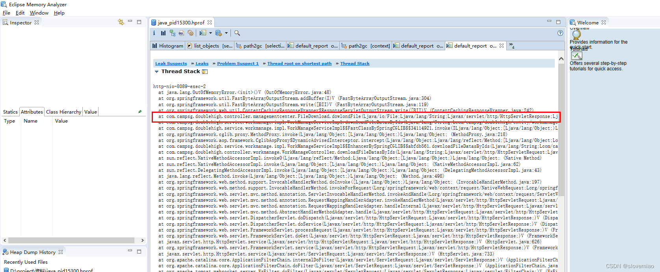Open the Dominator Tree toolbar icon
Image resolution: width=660 pixels, height=272 pixels.
click(173, 33)
